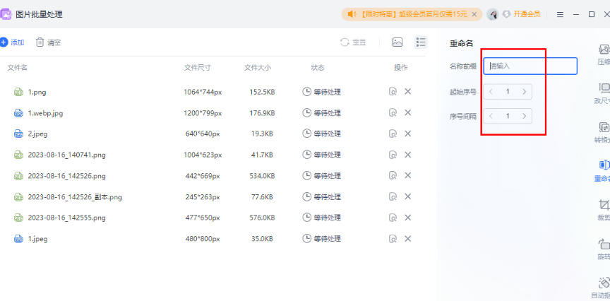
Task: Click the 名称前缀 name prefix input field
Action: tap(530, 66)
